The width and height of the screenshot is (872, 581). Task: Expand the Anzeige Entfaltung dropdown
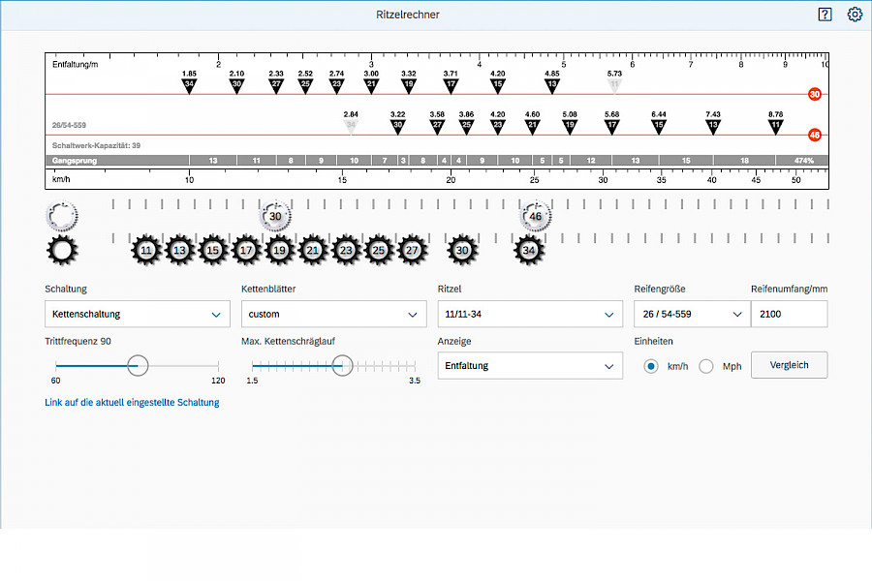click(529, 366)
